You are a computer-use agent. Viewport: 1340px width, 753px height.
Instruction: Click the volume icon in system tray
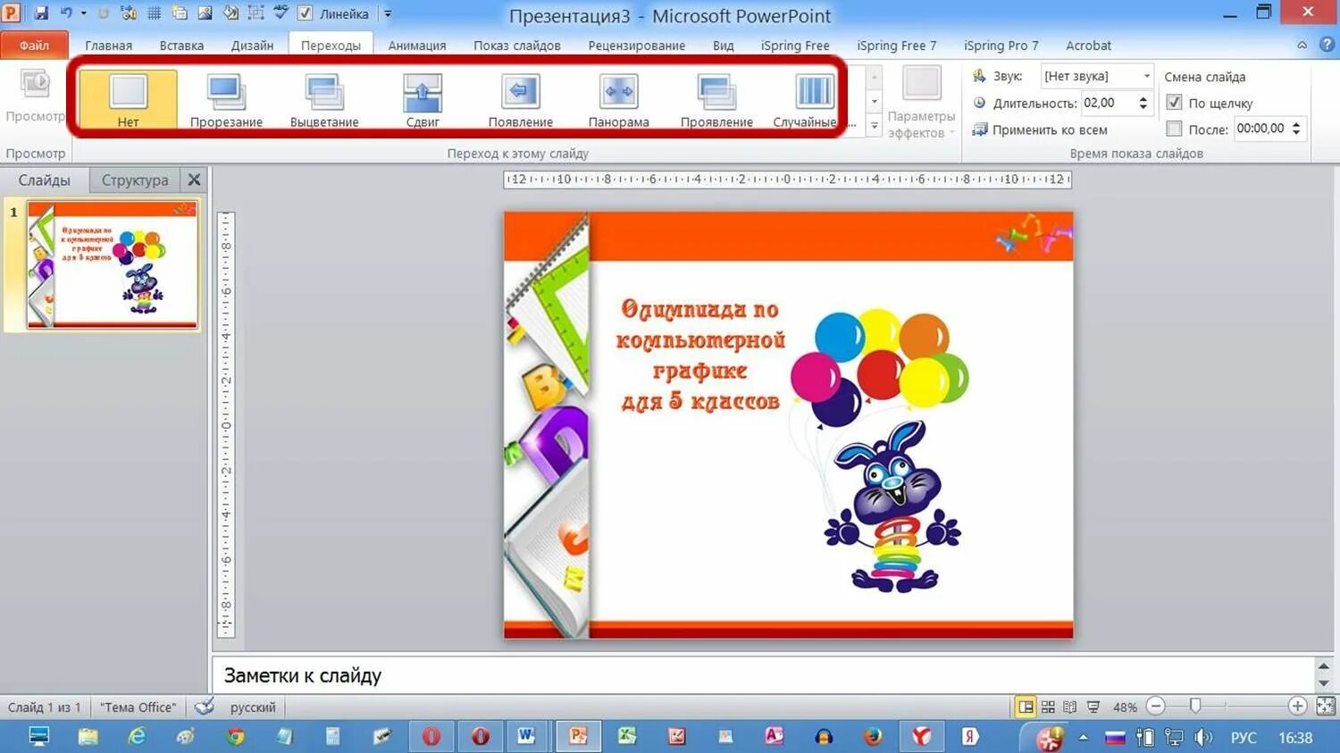coord(1203,737)
